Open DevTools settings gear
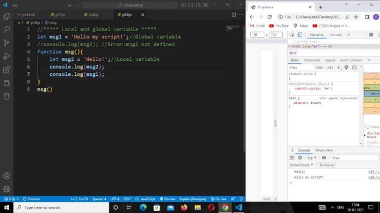The width and height of the screenshot is (380, 213). click(x=371, y=35)
